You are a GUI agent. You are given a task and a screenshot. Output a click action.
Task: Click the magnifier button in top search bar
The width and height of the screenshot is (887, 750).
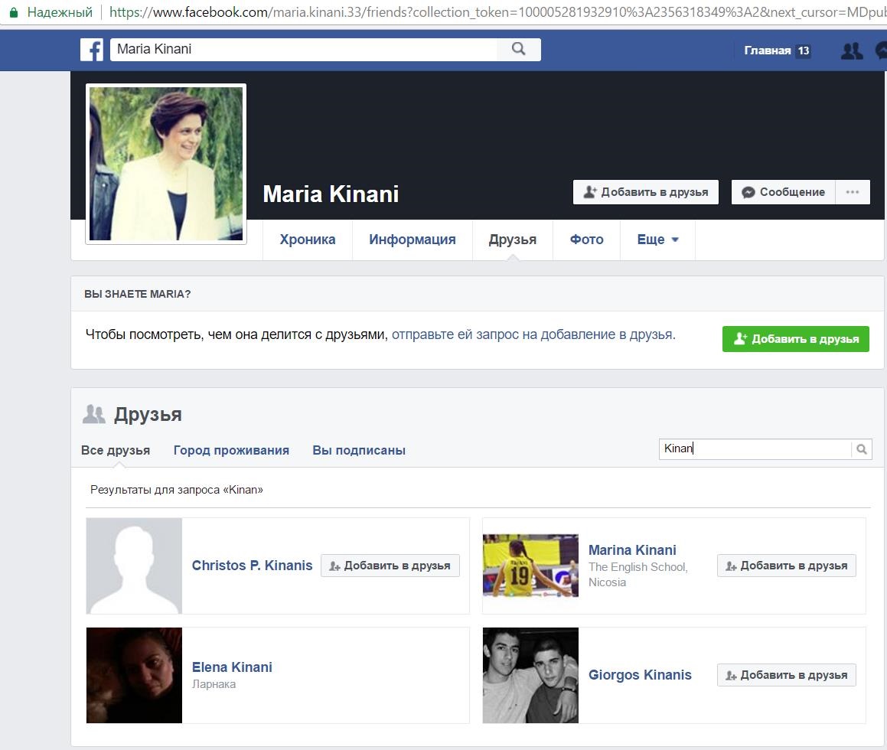(x=519, y=49)
